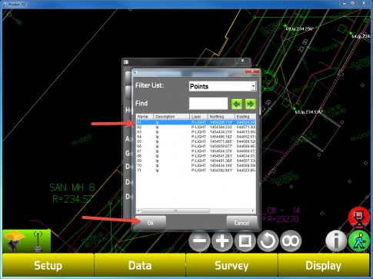The width and height of the screenshot is (373, 279).
Task: Open the Setup menu
Action: click(48, 265)
